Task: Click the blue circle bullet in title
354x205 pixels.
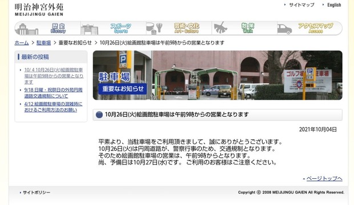Action: pyautogui.click(x=99, y=115)
